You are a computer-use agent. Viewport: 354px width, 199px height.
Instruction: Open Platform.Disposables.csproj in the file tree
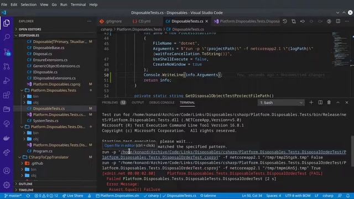pos(56,84)
